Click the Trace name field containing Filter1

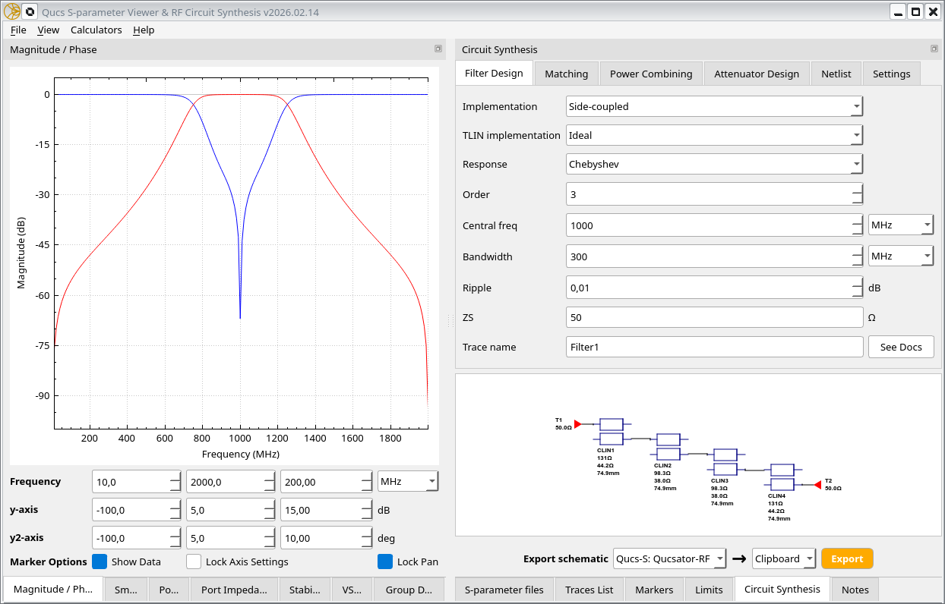pyautogui.click(x=714, y=347)
